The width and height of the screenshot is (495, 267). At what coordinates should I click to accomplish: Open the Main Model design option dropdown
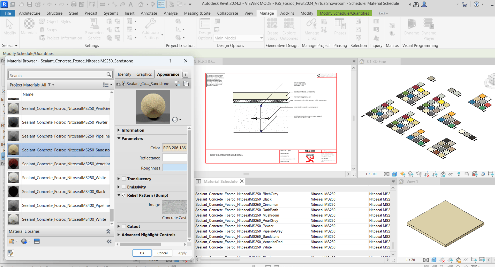238,38
